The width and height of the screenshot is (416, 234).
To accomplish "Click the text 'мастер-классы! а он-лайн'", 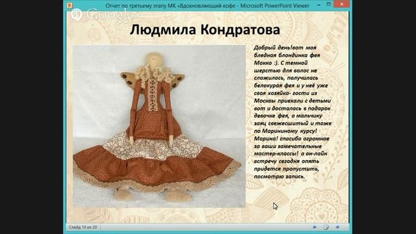I will click(291, 153).
